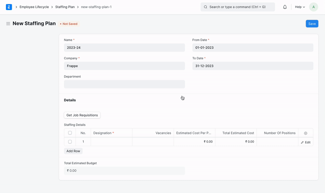The height and width of the screenshot is (193, 325).
Task: Check the row 1 checkbox
Action: pos(70,142)
